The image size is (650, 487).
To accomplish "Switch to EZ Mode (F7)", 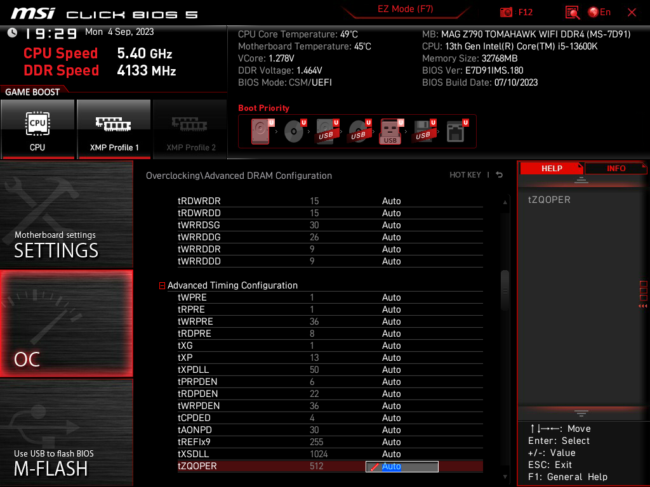I will pyautogui.click(x=405, y=9).
